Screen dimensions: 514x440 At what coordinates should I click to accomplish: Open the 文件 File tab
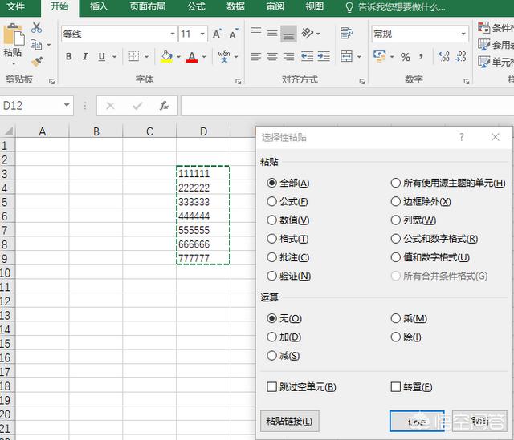pyautogui.click(x=15, y=7)
